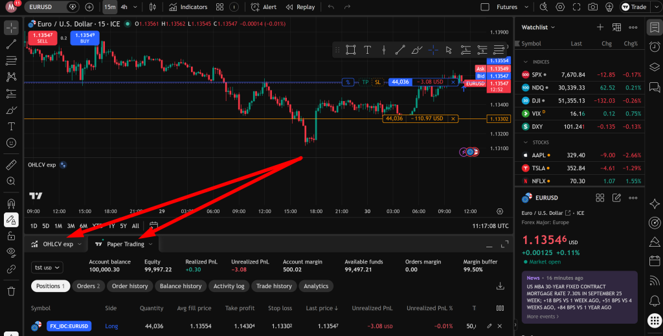Toggle hide all drawings eye icon
663x336 pixels.
click(11, 252)
